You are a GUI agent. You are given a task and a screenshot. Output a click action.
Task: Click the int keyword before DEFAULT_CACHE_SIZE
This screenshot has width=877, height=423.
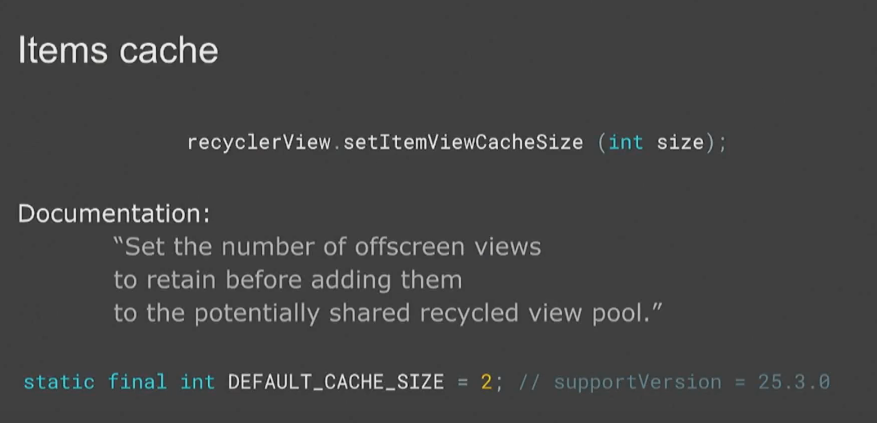tap(198, 382)
